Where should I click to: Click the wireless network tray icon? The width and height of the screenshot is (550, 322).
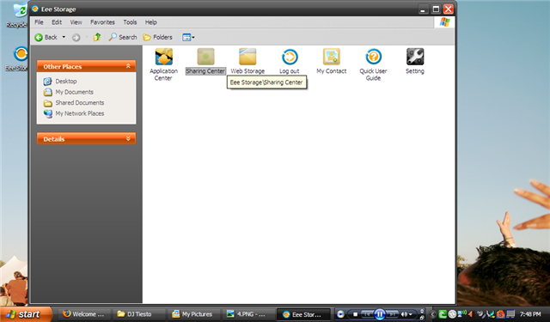click(x=462, y=313)
